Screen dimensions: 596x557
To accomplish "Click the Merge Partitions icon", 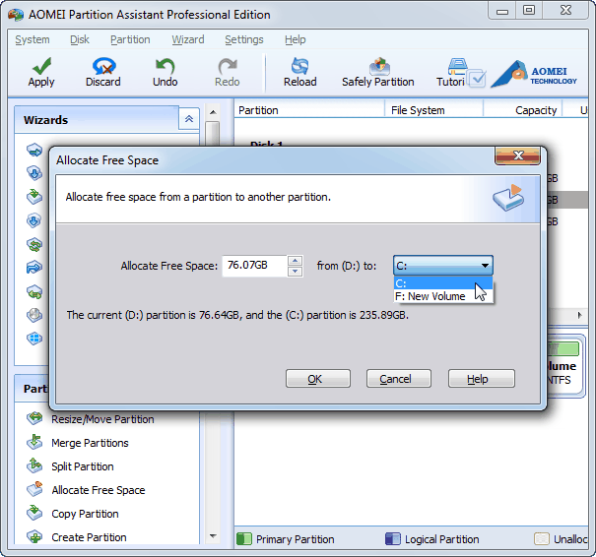I will pyautogui.click(x=34, y=442).
